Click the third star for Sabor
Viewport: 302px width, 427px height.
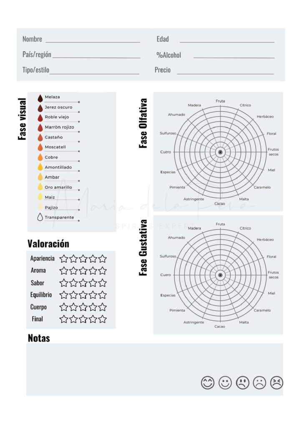click(x=83, y=283)
